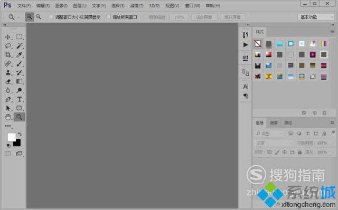Expand the toolbox with double arrows
Screen dimensions: 338x210
(x=4, y=25)
